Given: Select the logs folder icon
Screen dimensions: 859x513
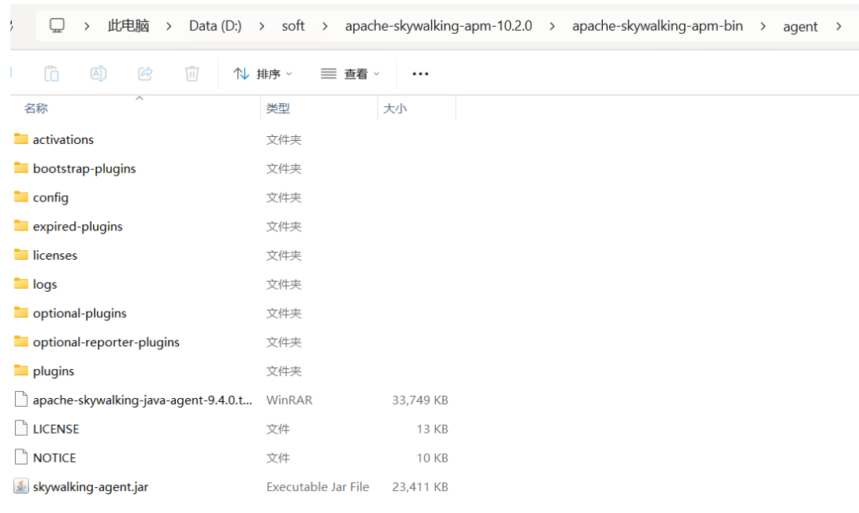Looking at the screenshot, I should [20, 283].
